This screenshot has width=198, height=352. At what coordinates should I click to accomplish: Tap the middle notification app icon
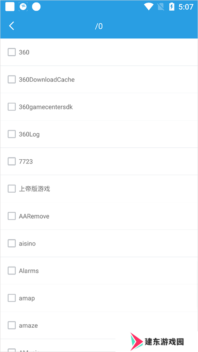pos(23,7)
